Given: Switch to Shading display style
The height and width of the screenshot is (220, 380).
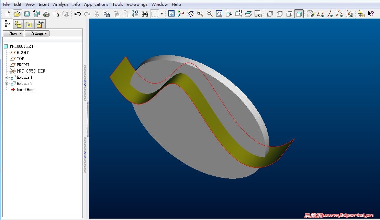Looking at the screenshot, I should tap(299, 14).
